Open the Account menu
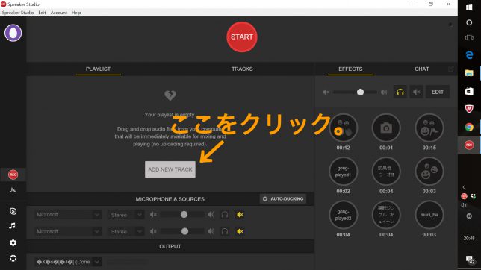481x270 pixels. click(58, 13)
